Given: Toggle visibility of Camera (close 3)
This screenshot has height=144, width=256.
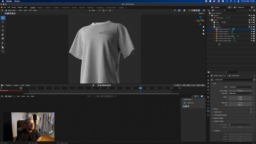Looking at the screenshot, I should (x=252, y=34).
